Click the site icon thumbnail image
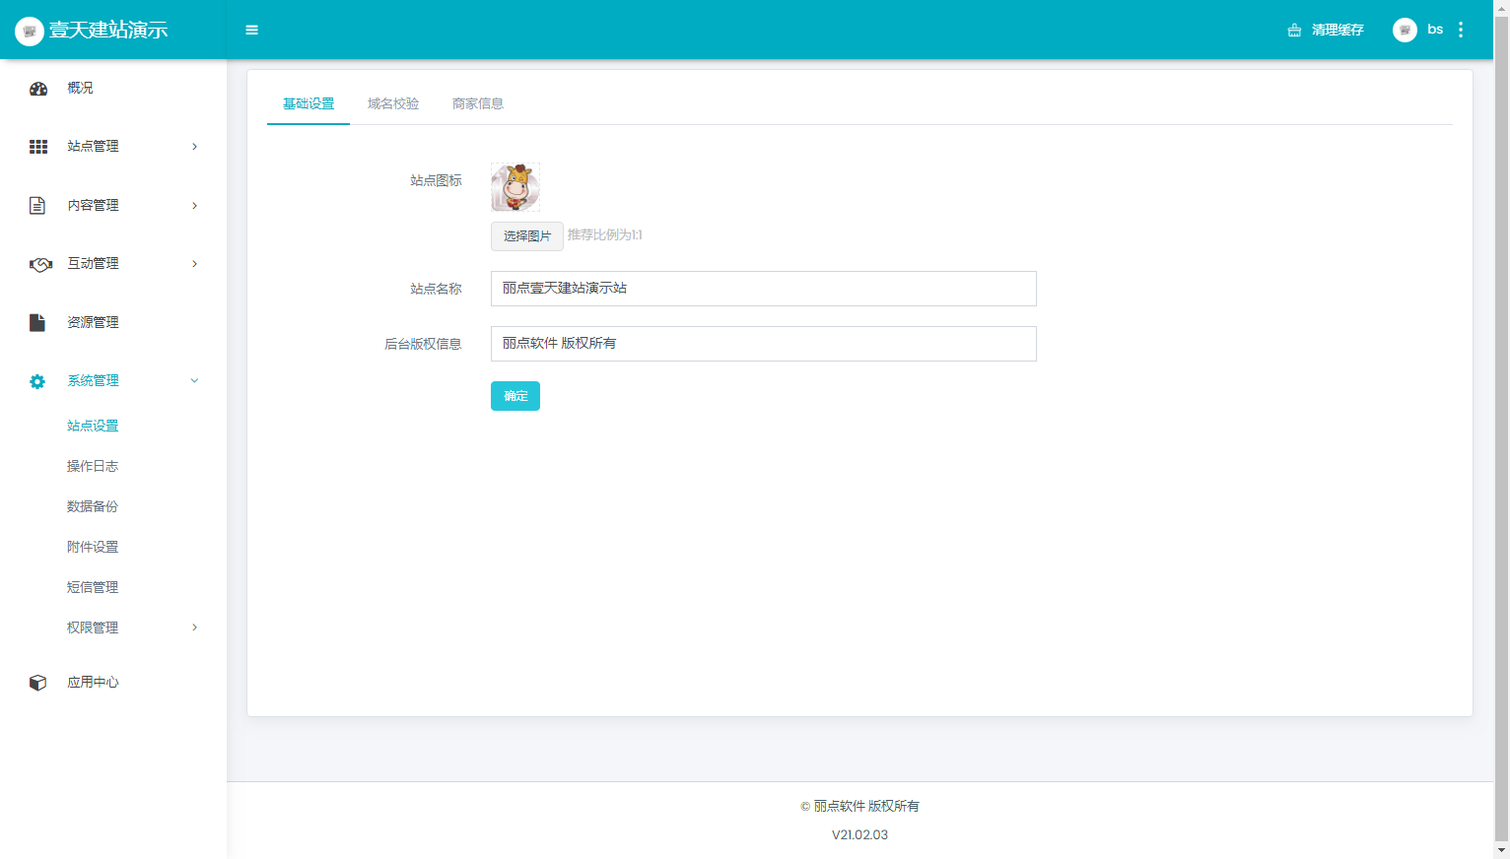1510x859 pixels. pos(515,187)
